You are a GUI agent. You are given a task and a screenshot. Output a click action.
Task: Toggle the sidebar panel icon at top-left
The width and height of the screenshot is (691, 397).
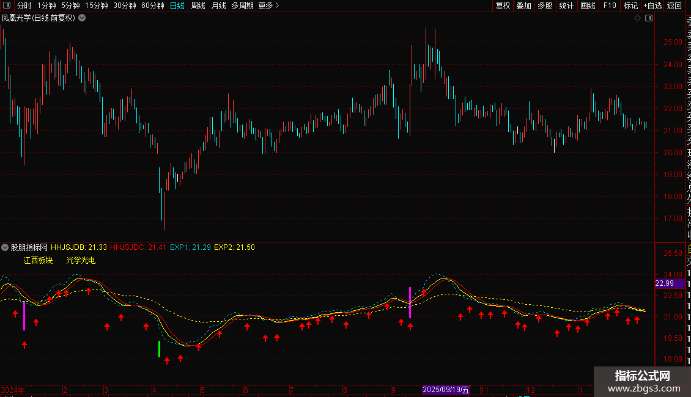[7, 5]
